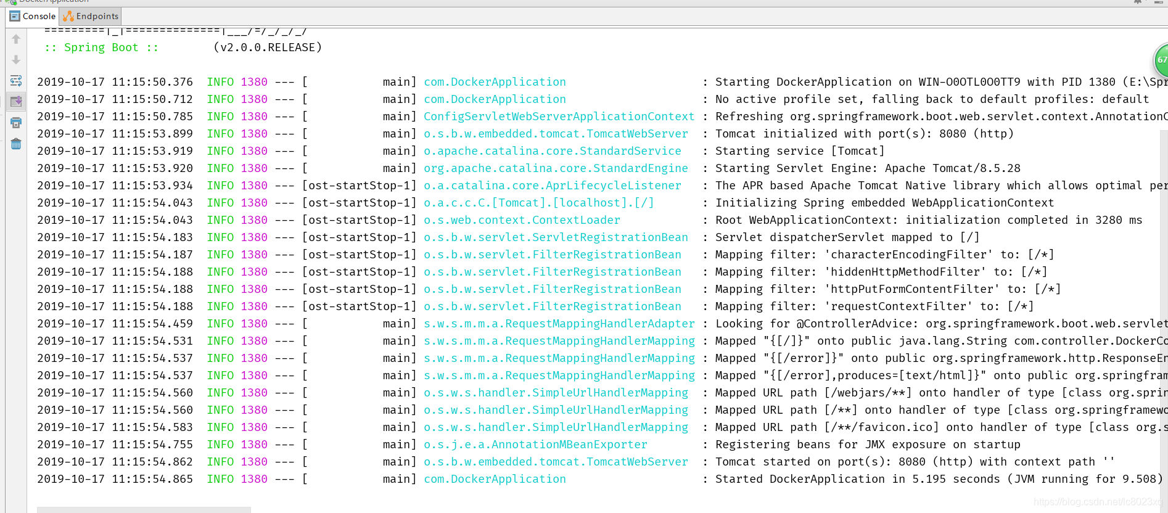Image resolution: width=1168 pixels, height=513 pixels.
Task: Click 'Tomcat started on port(s): 8080' message
Action: coord(915,462)
